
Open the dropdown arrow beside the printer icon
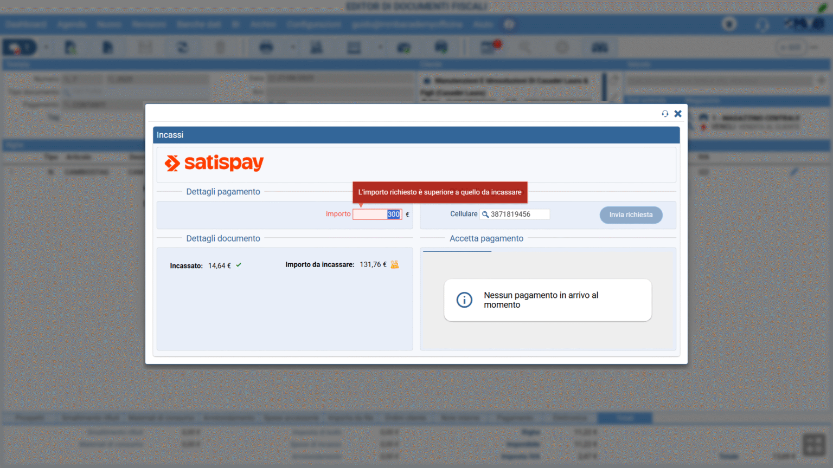293,48
